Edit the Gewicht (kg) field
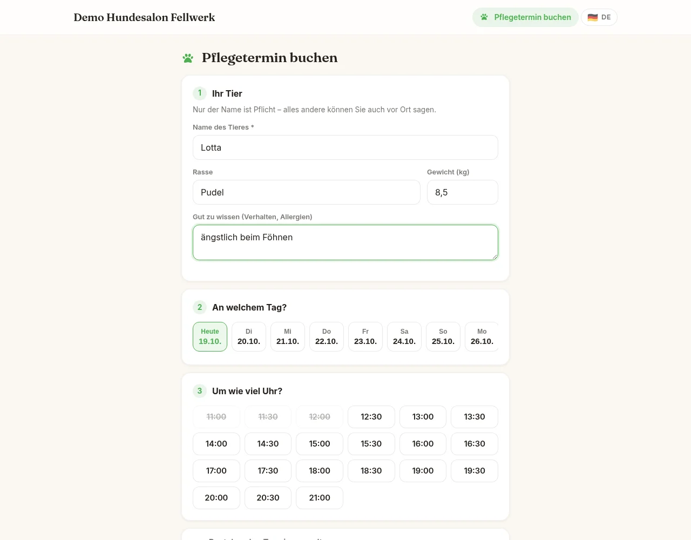Image resolution: width=691 pixels, height=540 pixels. tap(463, 192)
